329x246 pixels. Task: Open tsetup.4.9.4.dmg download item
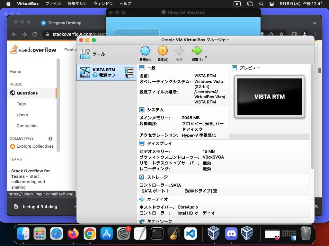point(40,207)
